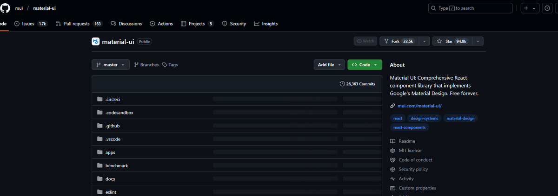Click the Fork count 32.5k badge
Image resolution: width=558 pixels, height=196 pixels.
click(x=408, y=41)
